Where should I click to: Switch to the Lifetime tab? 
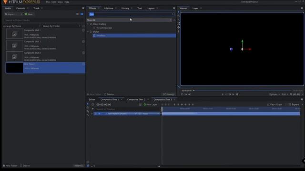point(109,8)
